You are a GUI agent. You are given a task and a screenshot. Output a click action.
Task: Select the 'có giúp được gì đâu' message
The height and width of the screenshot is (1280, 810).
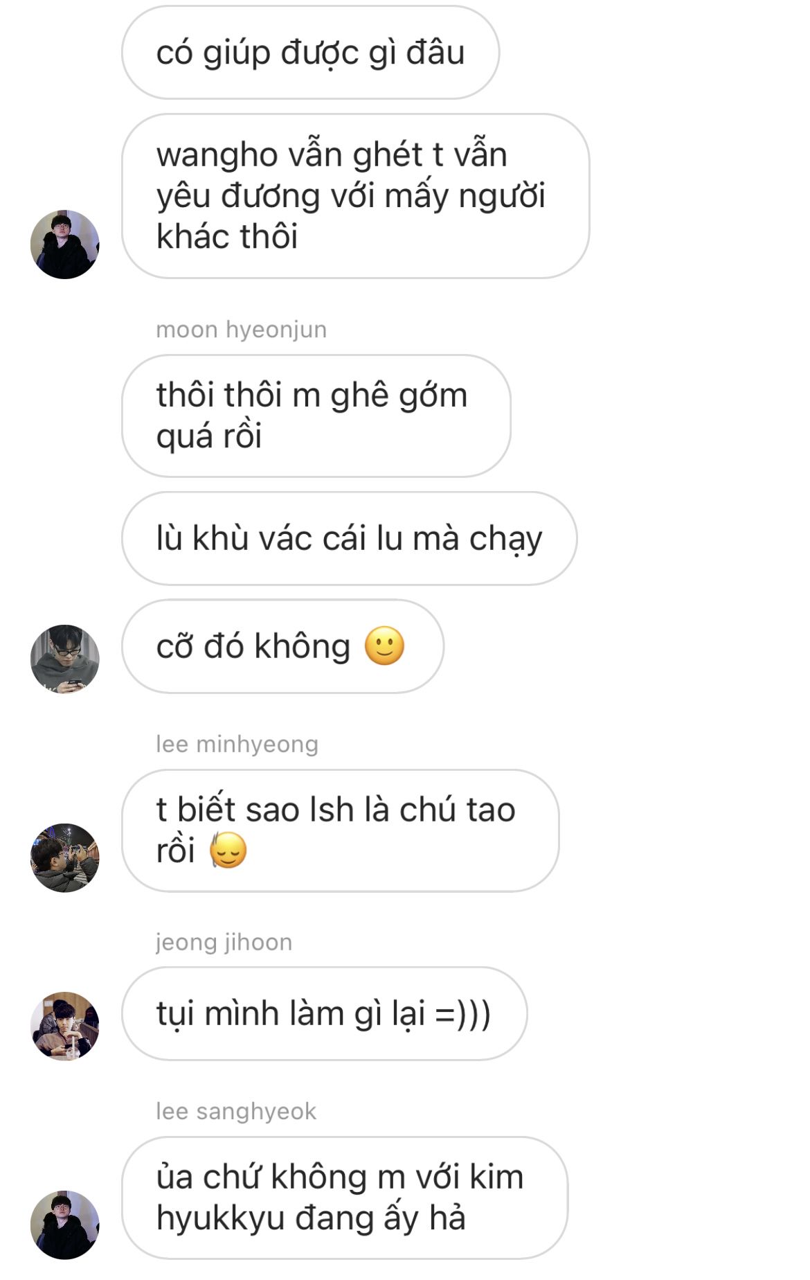click(x=311, y=53)
